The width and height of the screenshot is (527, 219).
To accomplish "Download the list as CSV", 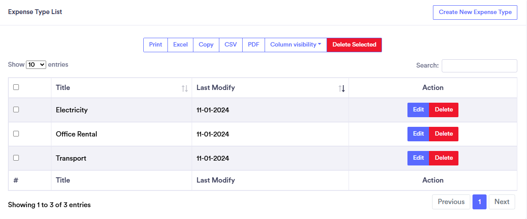I will click(x=231, y=45).
